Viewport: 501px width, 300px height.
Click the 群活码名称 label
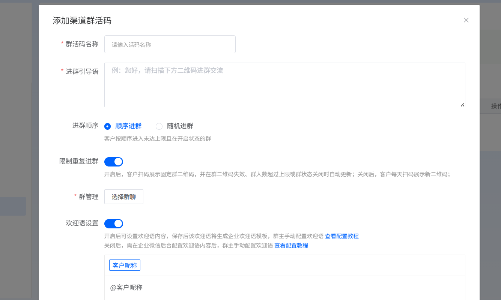pyautogui.click(x=82, y=44)
